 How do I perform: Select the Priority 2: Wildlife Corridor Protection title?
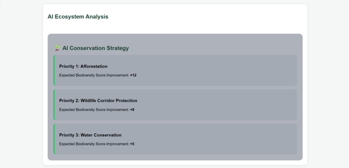coord(98,100)
